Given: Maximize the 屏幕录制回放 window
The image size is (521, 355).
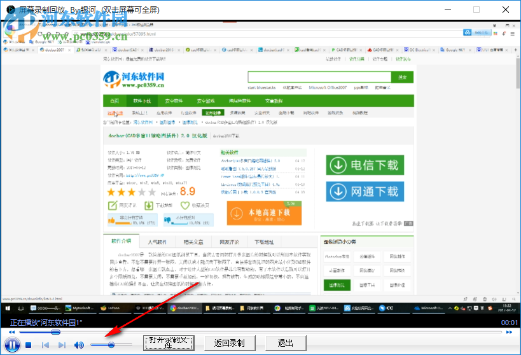Looking at the screenshot, I should (x=476, y=10).
